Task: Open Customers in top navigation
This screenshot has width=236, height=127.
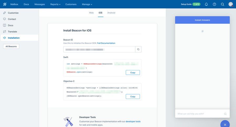Action: click(x=71, y=4)
